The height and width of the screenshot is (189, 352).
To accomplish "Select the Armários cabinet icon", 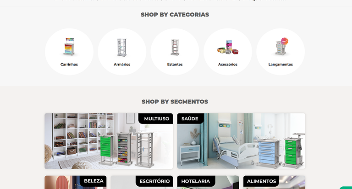I will pyautogui.click(x=122, y=47).
